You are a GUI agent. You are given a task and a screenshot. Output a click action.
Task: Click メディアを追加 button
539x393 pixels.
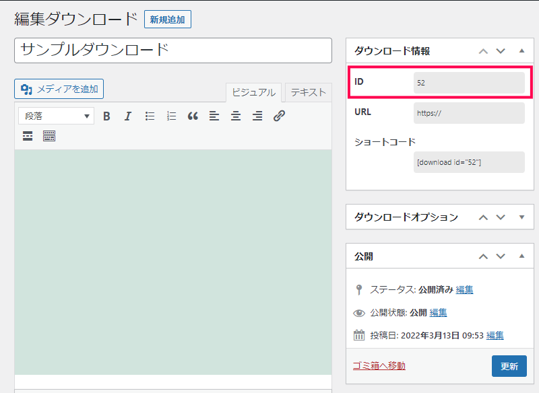pos(59,89)
